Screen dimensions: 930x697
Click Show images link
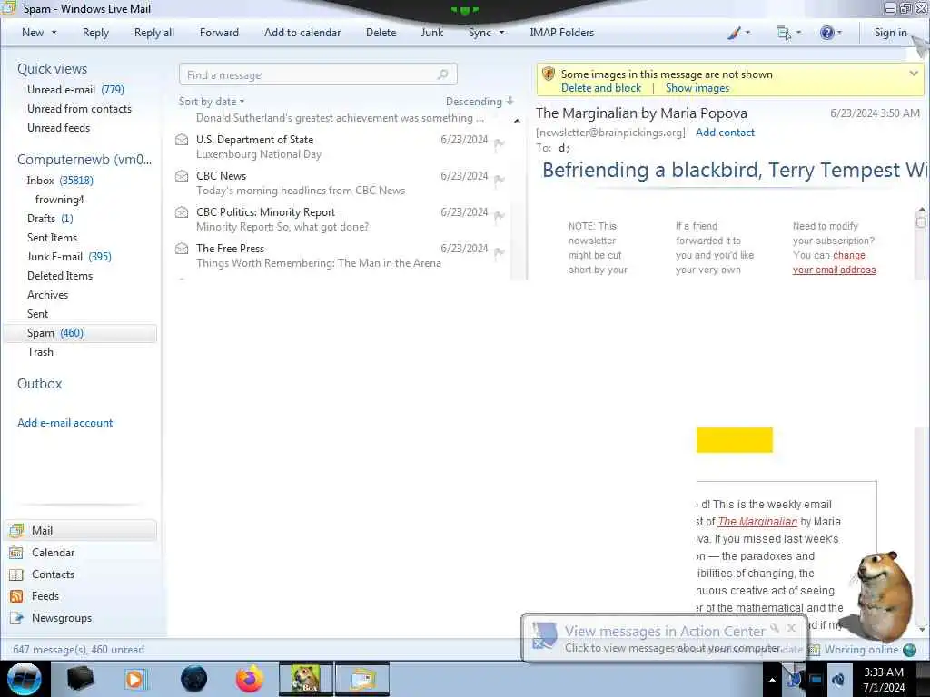697,88
